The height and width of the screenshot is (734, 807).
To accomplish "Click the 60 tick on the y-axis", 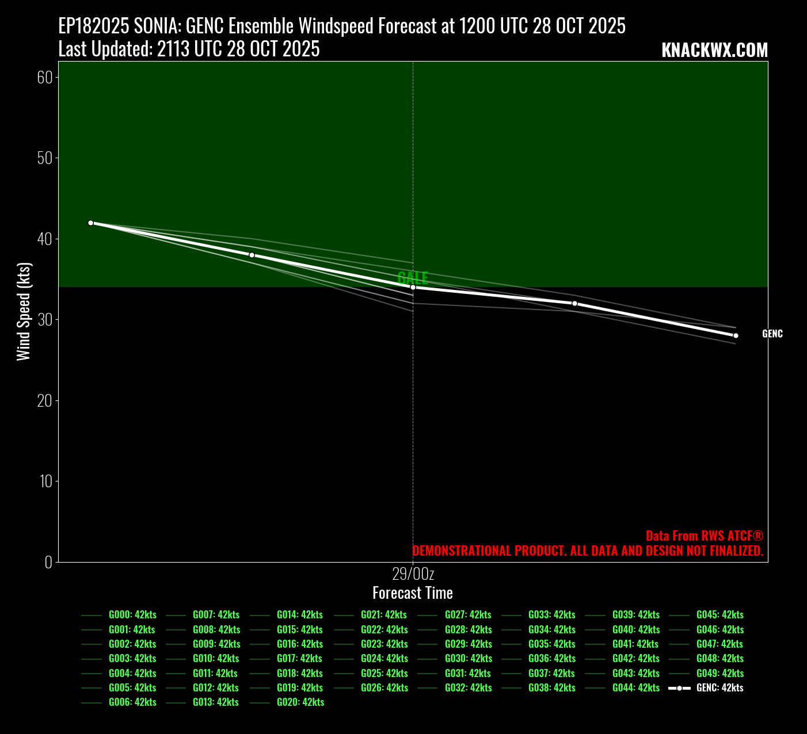I will [x=44, y=77].
